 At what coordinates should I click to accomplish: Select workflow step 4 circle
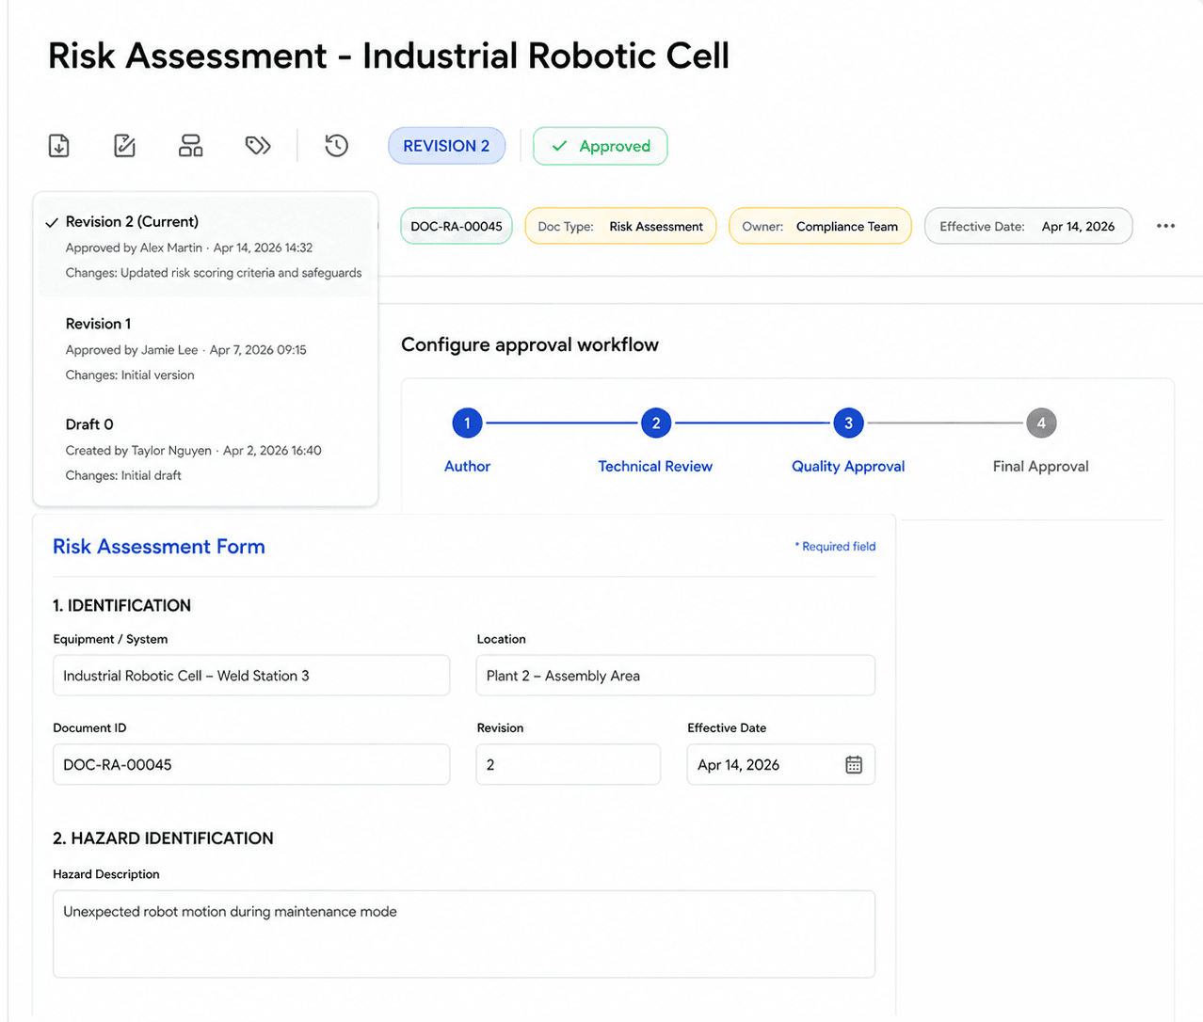pyautogui.click(x=1041, y=423)
